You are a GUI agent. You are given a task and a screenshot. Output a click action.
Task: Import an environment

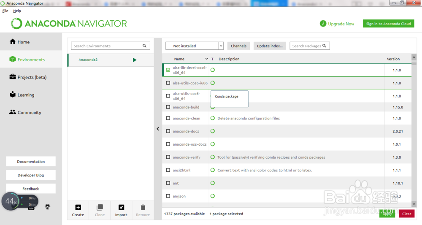click(x=121, y=210)
